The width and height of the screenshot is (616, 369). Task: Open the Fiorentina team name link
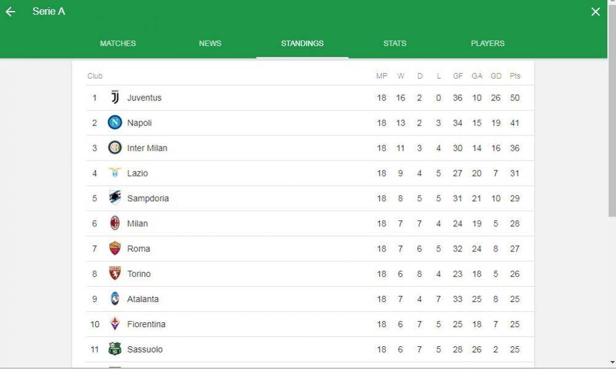(x=146, y=324)
